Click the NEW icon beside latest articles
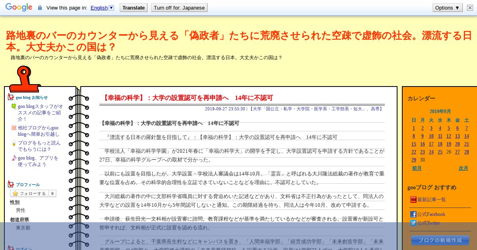This screenshot has height=250, width=477. tap(413, 200)
